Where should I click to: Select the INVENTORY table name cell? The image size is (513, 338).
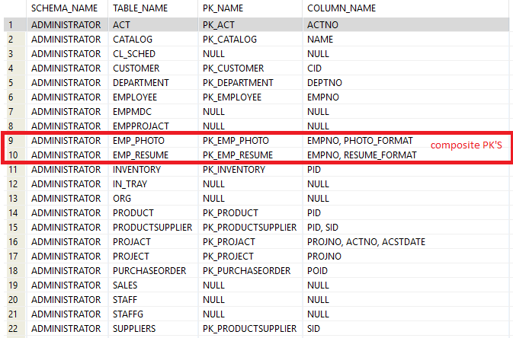coord(136,170)
